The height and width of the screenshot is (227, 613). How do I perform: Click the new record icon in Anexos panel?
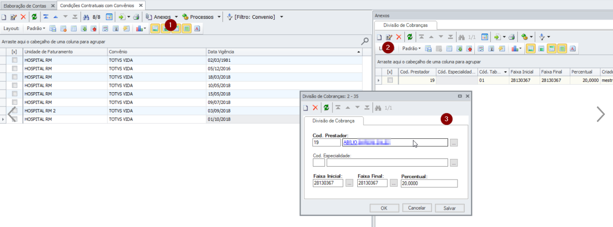click(x=379, y=37)
